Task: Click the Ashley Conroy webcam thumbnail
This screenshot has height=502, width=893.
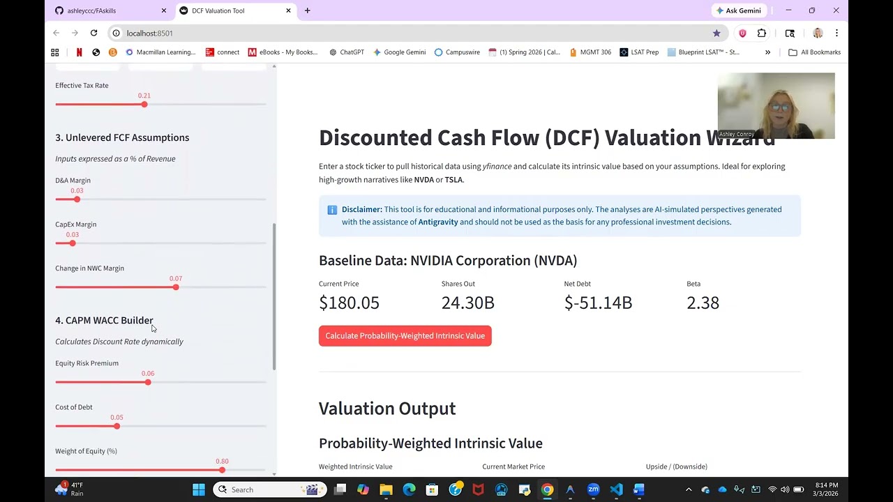Action: (x=776, y=106)
